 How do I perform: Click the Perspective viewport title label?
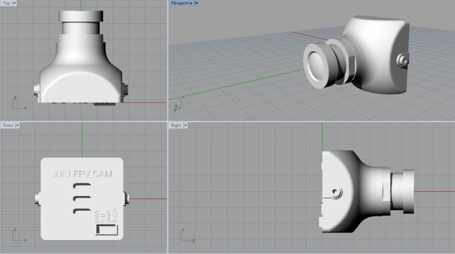(181, 3)
